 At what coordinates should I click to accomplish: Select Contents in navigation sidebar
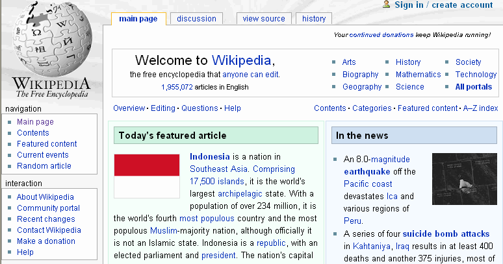tap(33, 133)
